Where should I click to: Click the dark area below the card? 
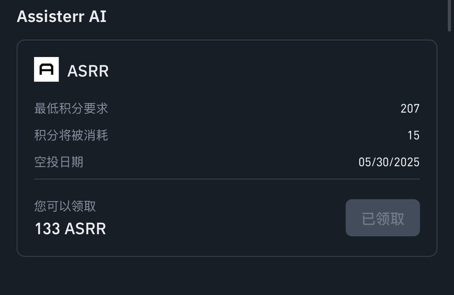[x=227, y=276]
